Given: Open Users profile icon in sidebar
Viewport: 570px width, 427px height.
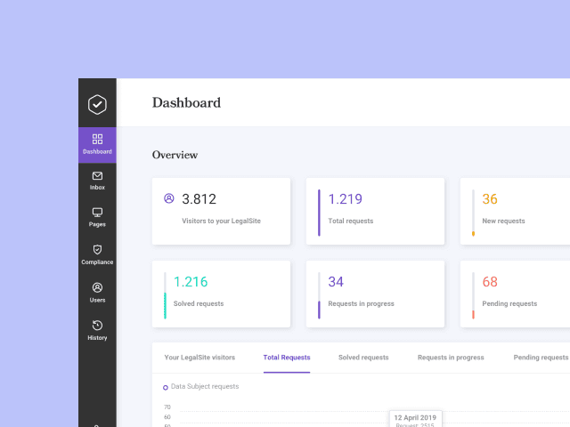Looking at the screenshot, I should pyautogui.click(x=97, y=287).
